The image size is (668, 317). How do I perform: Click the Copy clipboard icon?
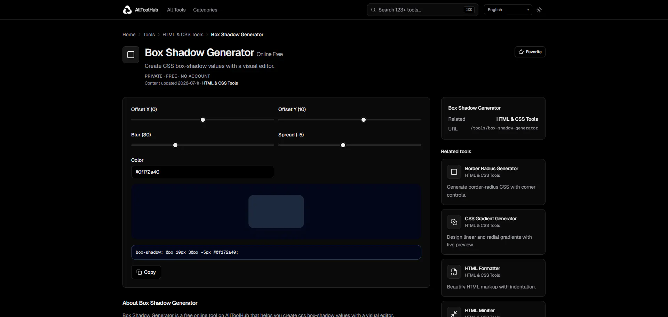click(x=139, y=272)
